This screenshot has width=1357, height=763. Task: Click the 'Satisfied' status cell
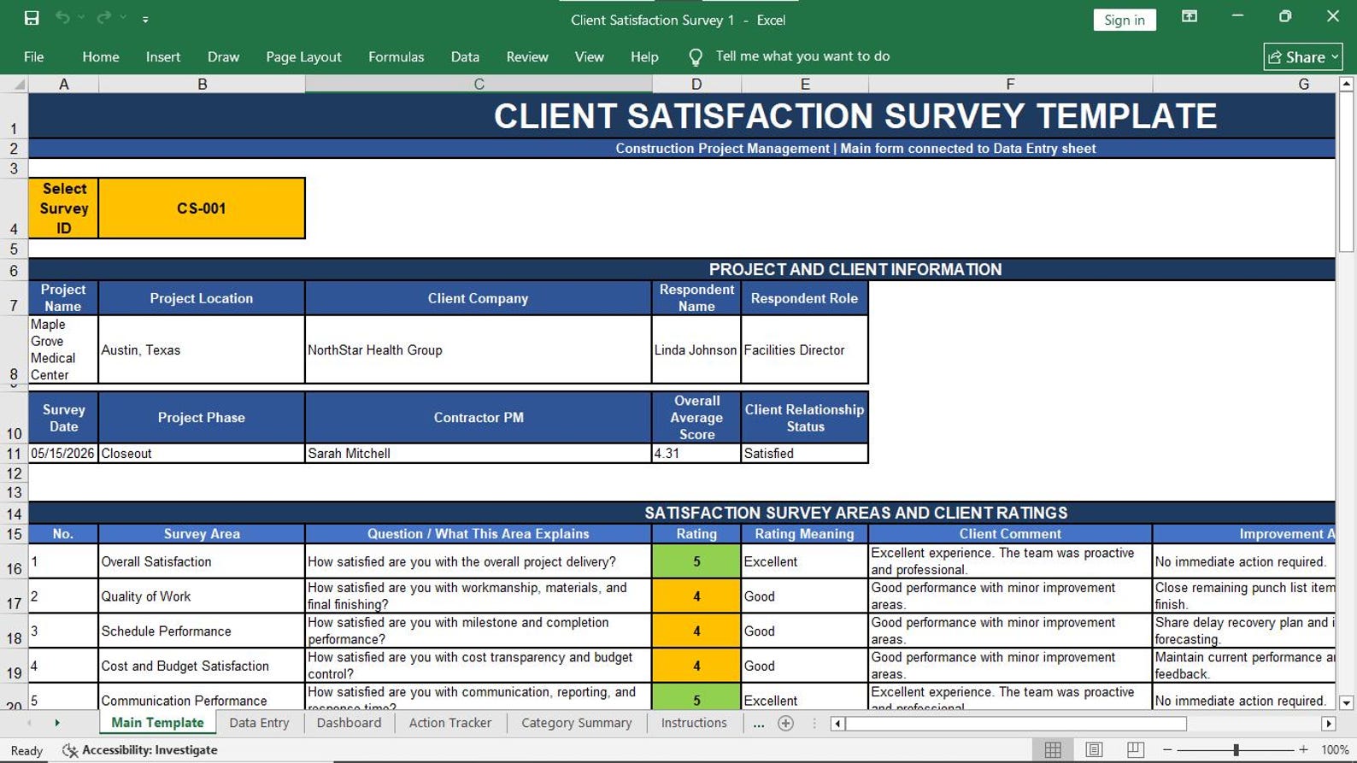(x=805, y=454)
